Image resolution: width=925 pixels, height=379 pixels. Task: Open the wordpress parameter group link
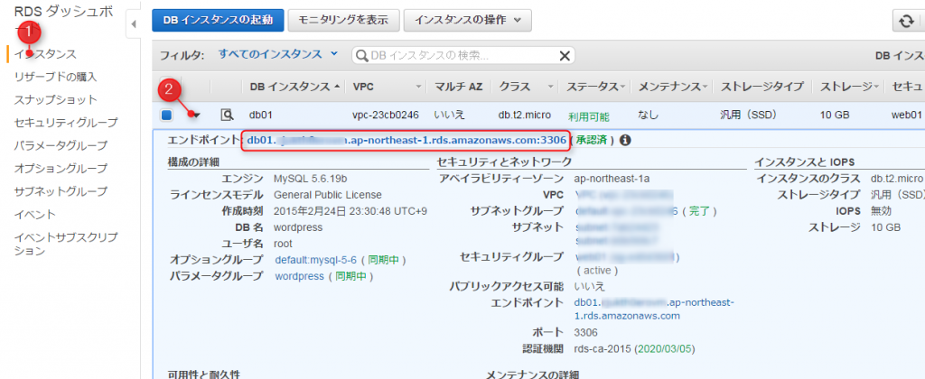click(299, 276)
